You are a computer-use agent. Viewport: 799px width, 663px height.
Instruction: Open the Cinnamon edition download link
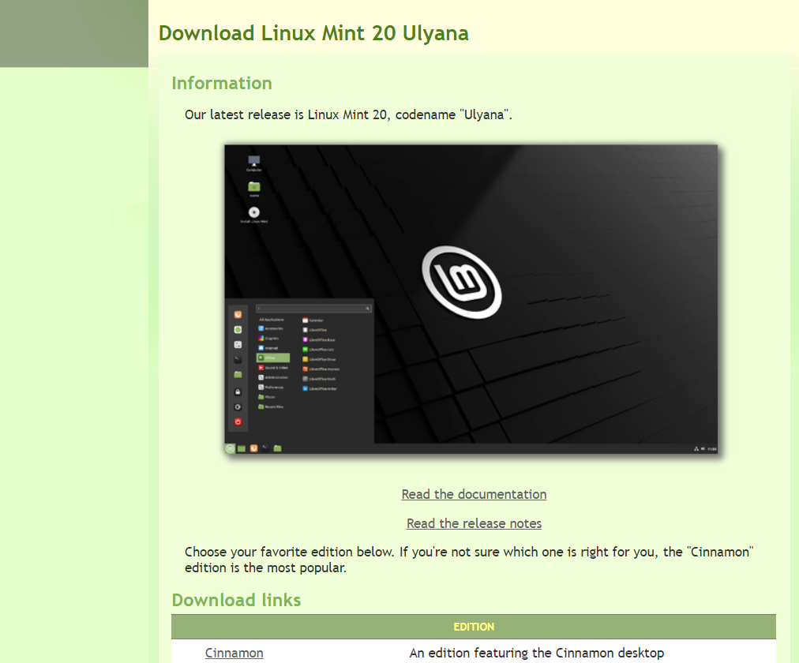pyautogui.click(x=234, y=653)
